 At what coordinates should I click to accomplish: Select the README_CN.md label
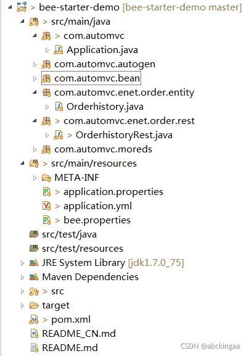click(79, 334)
